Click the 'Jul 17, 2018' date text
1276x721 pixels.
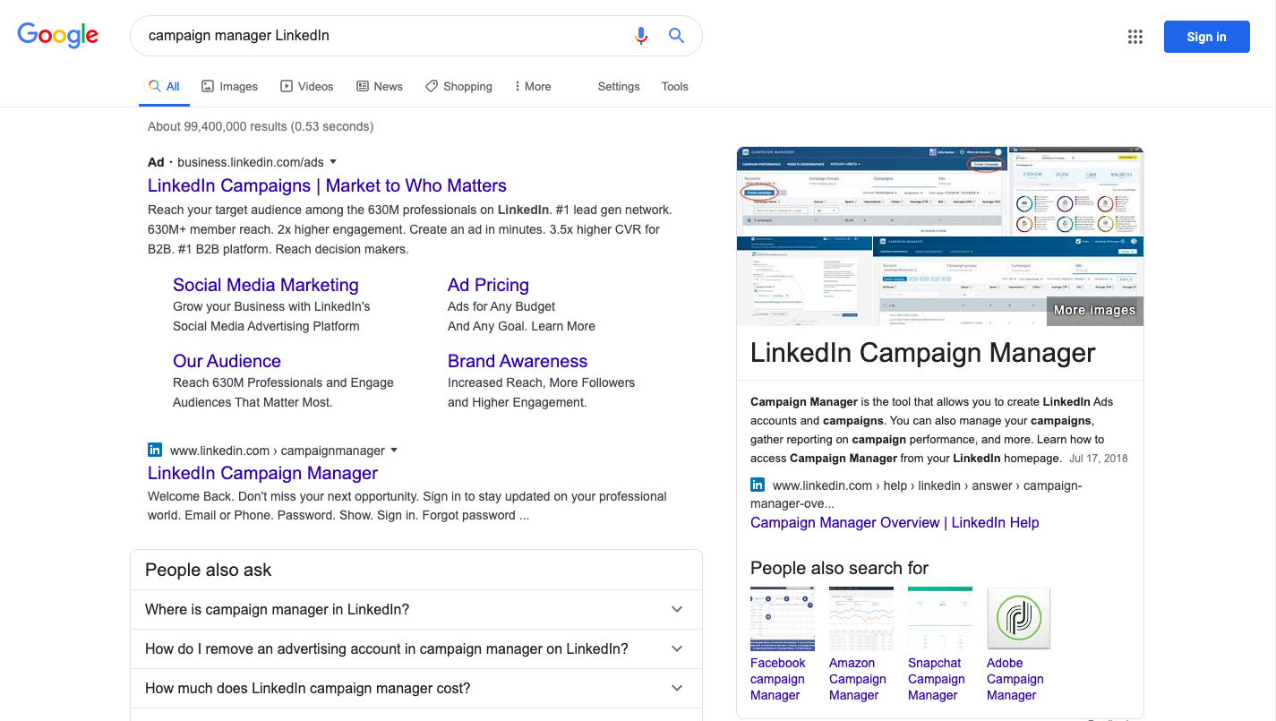(1099, 459)
